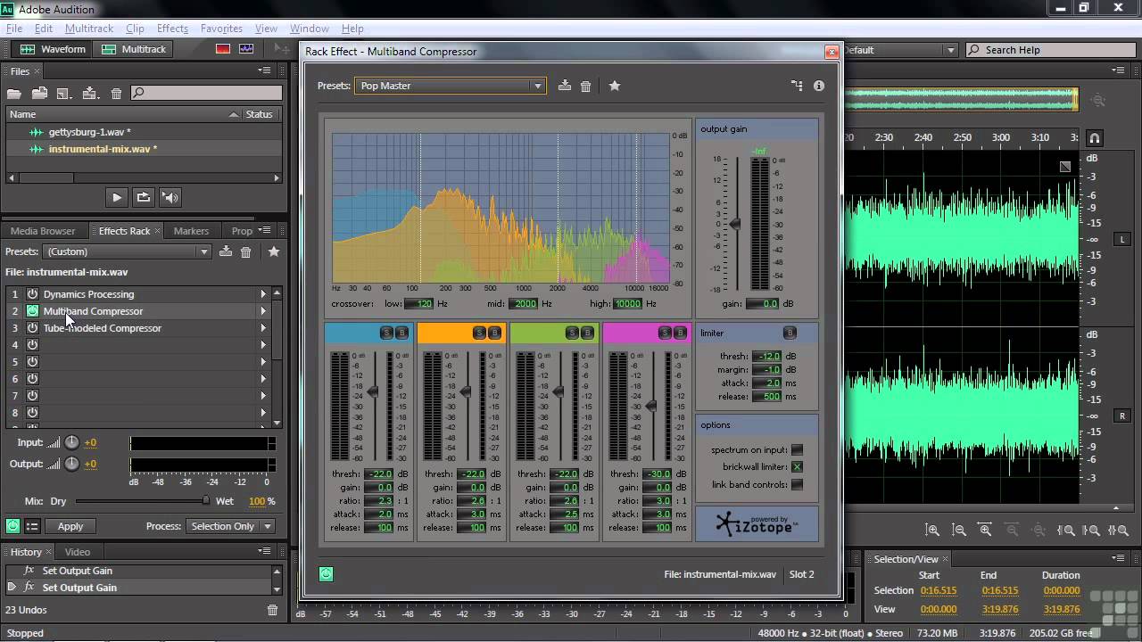Switch to Waveform view button
1142x642 pixels.
tap(53, 49)
